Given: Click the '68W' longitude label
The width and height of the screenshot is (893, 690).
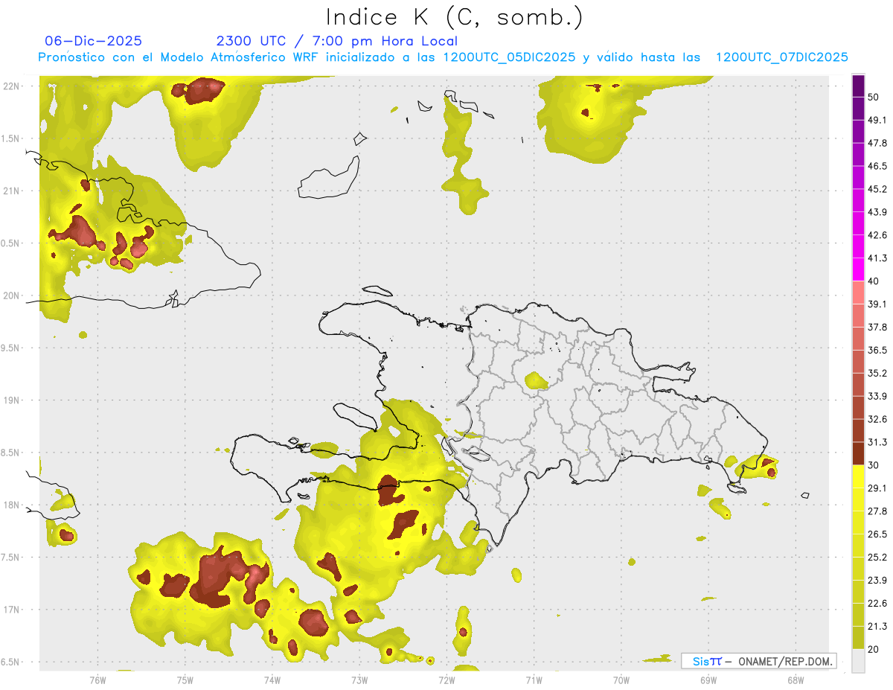Looking at the screenshot, I should click(795, 680).
